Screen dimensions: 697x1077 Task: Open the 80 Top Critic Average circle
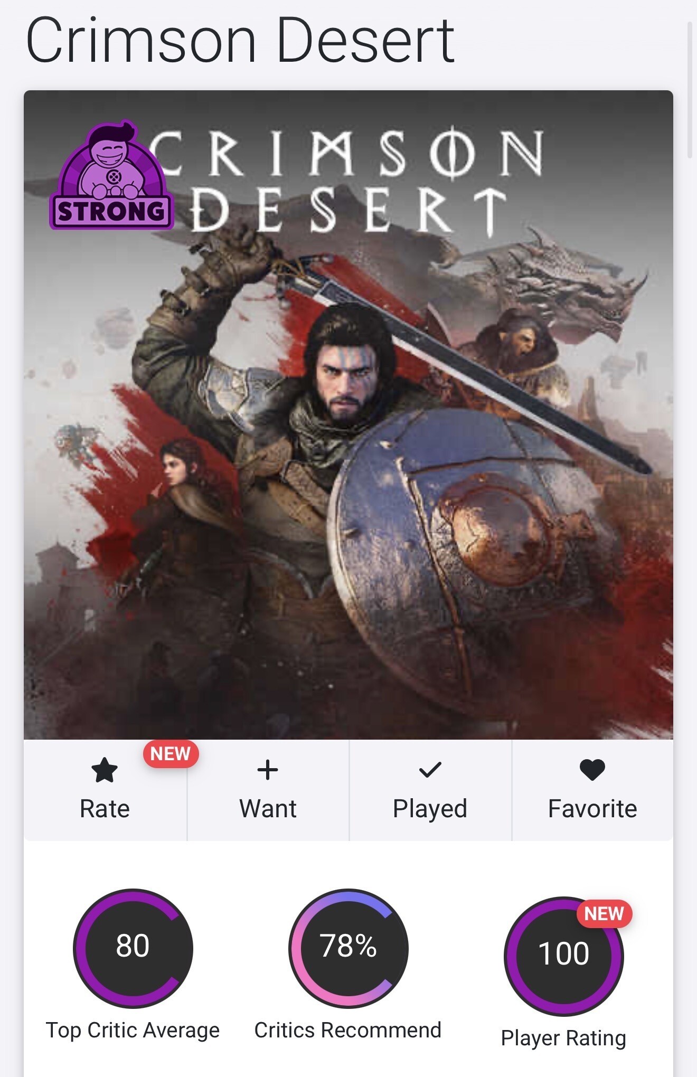point(133,948)
